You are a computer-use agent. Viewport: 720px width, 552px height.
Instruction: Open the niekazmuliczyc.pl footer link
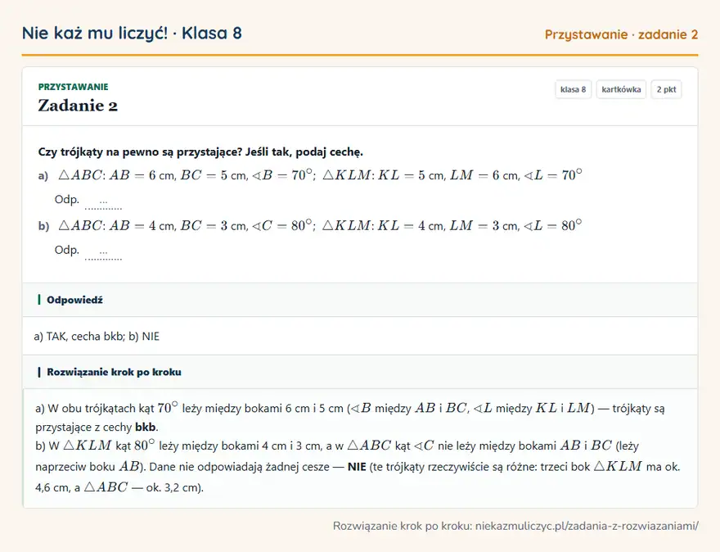(587, 526)
